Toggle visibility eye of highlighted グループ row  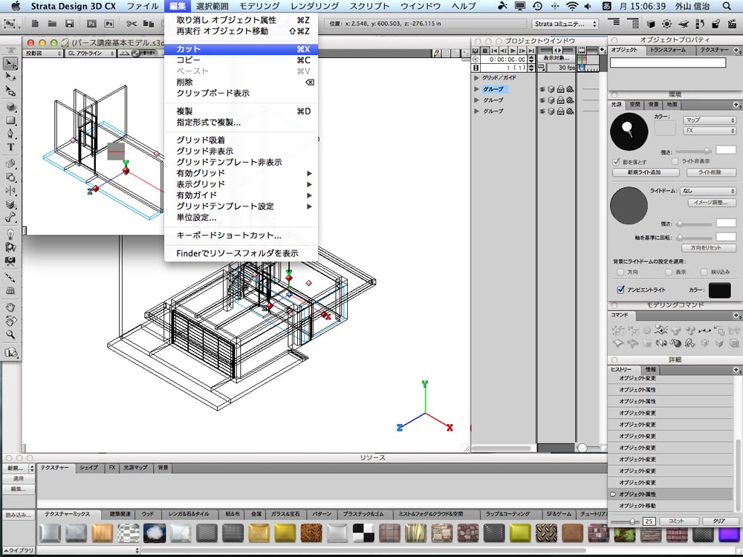click(x=542, y=89)
